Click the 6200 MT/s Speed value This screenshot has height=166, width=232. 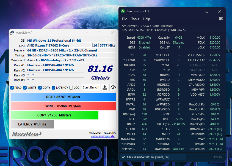[x=144, y=38]
